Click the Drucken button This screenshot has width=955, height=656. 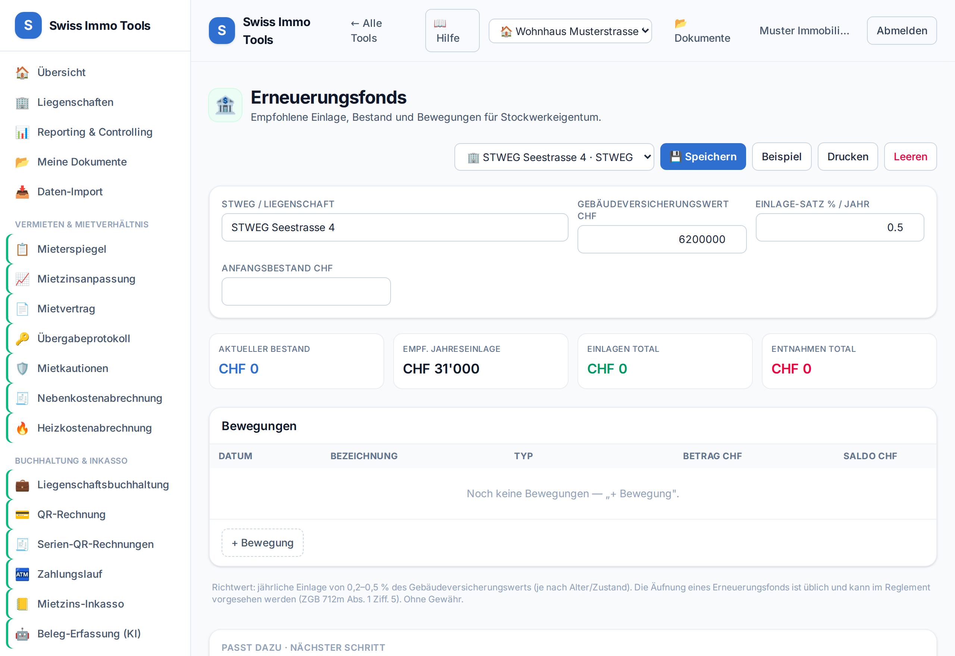(x=848, y=157)
